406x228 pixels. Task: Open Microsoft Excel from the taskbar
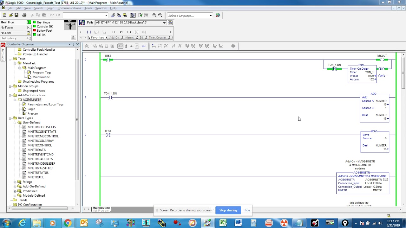point(223,223)
